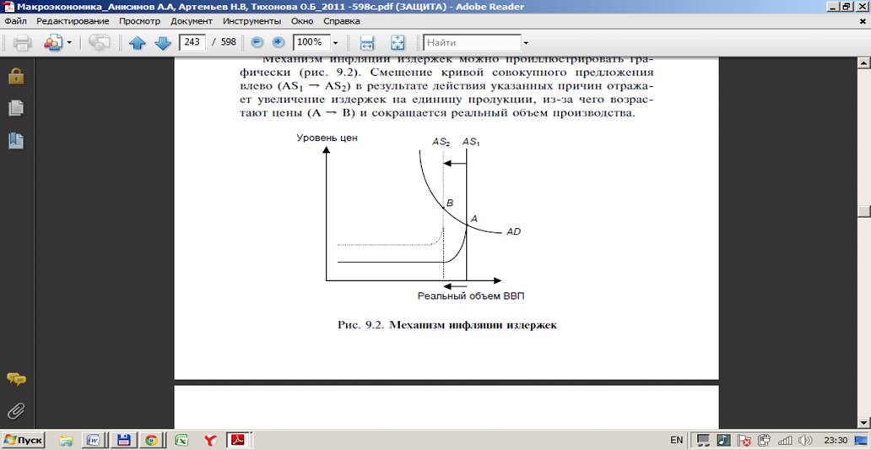Click the network monitor tray icon
This screenshot has height=450, width=871.
coord(704,440)
